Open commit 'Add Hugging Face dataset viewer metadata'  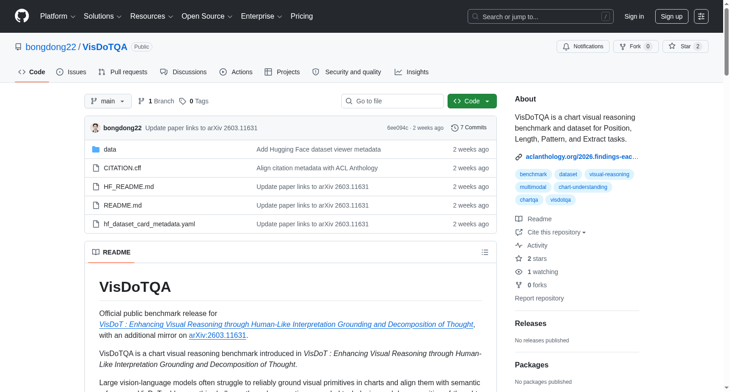click(x=318, y=149)
